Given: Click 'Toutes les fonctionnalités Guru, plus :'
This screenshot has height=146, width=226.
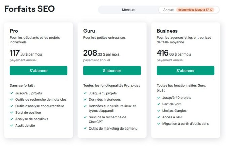Looking at the screenshot, I should 182,88.
